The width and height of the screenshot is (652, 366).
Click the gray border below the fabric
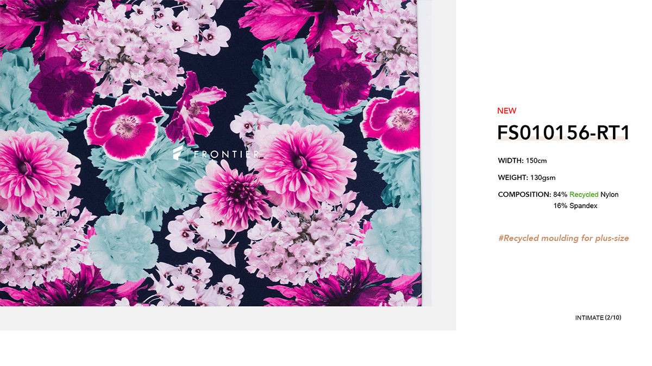point(228,318)
